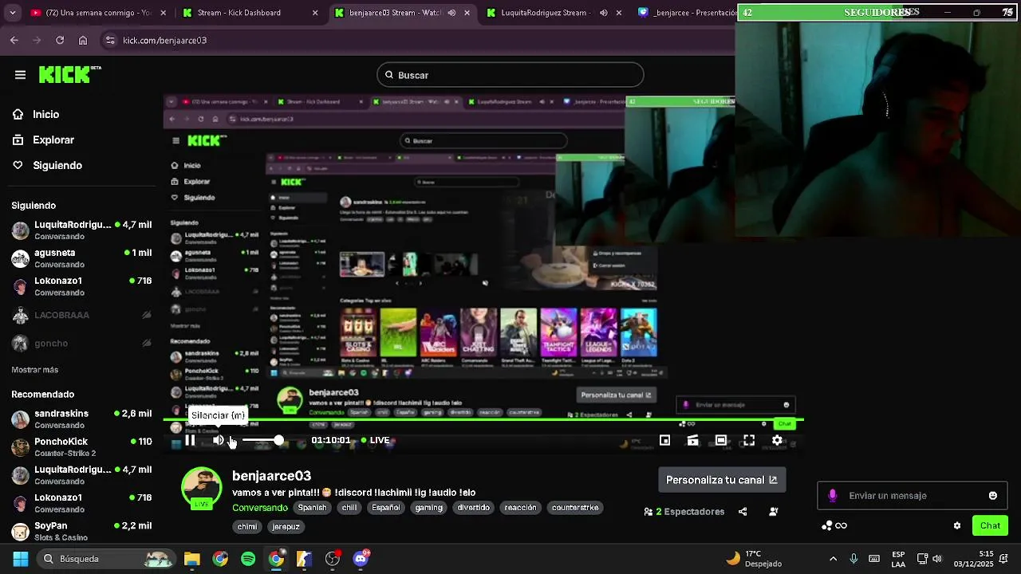
Task: Click the clip creation icon in player
Action: coord(692,440)
